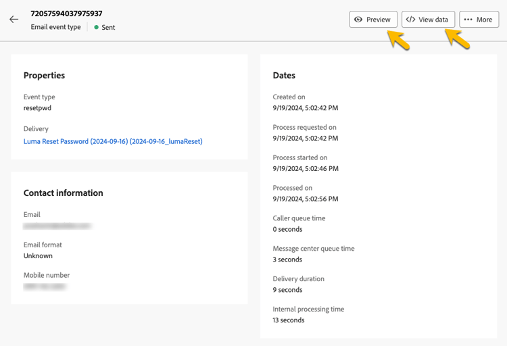Click the Contact information heading

64,193
